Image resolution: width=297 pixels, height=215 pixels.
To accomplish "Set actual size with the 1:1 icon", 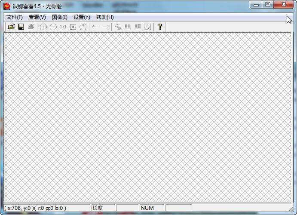I will coord(63,27).
